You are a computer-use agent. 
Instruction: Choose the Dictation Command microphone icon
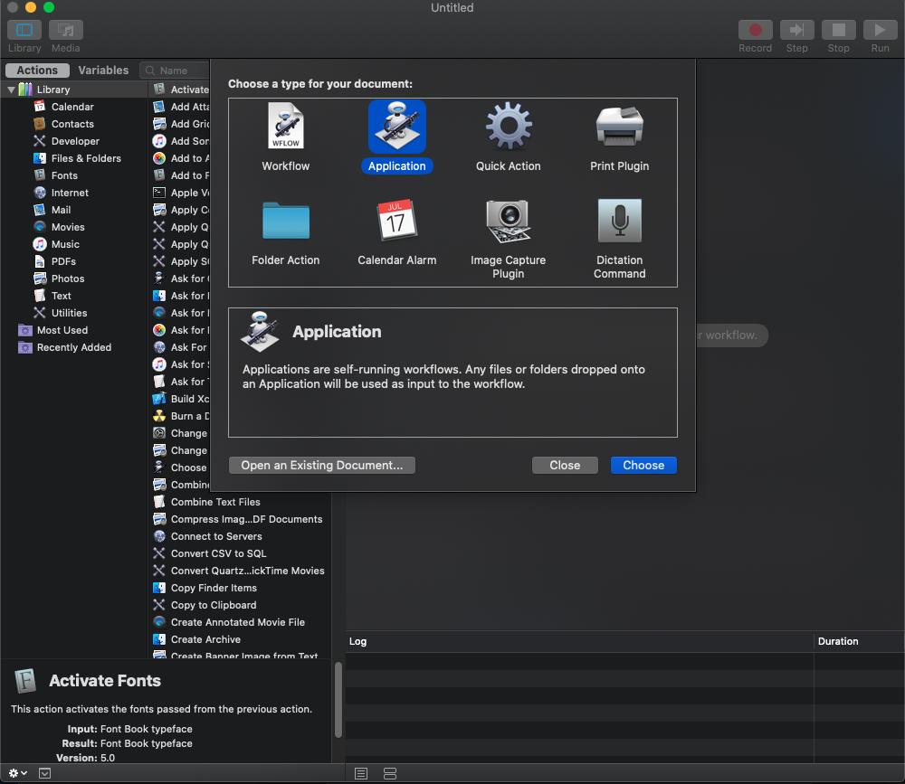[x=619, y=221]
